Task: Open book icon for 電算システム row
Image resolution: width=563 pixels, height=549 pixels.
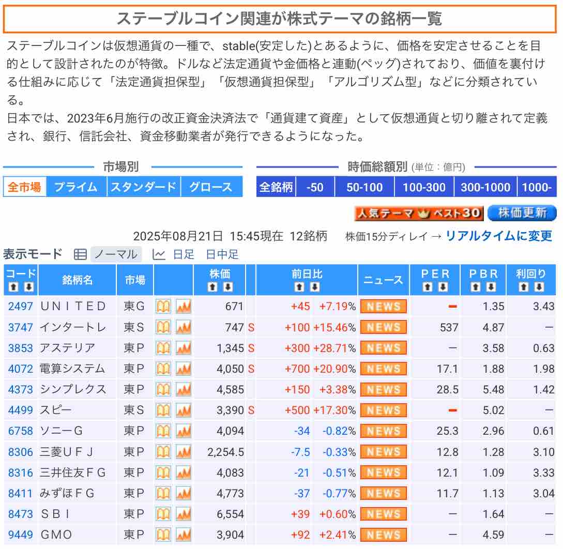Action: (163, 369)
